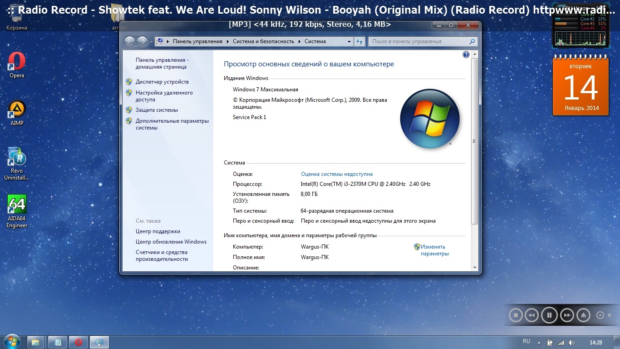Click the control panel icon in address bar
The height and width of the screenshot is (349, 620).
tap(160, 41)
